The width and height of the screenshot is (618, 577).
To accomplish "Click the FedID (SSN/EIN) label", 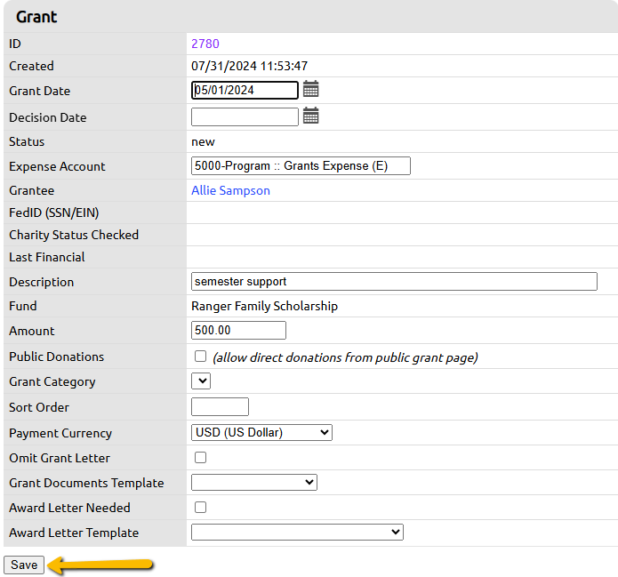I will pyautogui.click(x=54, y=212).
